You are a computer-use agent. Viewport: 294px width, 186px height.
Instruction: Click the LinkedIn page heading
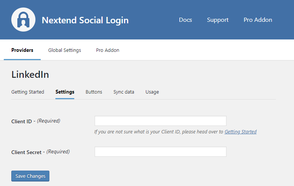[x=30, y=74]
